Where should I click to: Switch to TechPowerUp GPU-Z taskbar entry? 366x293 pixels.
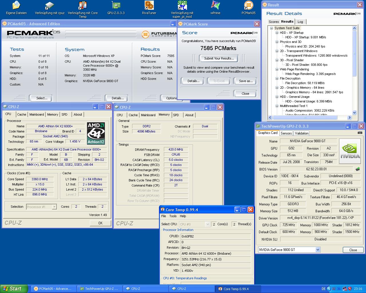[99, 289]
